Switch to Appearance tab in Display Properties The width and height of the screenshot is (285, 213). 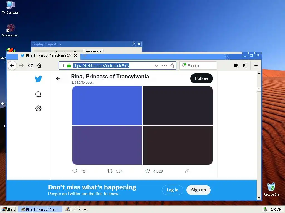click(x=93, y=51)
